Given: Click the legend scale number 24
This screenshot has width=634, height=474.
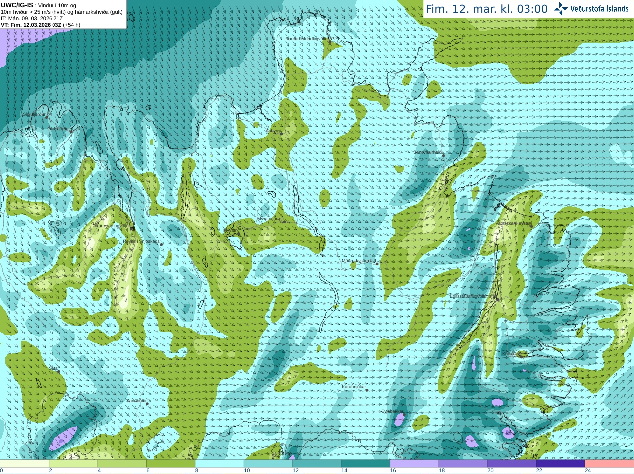Looking at the screenshot, I should tap(588, 471).
